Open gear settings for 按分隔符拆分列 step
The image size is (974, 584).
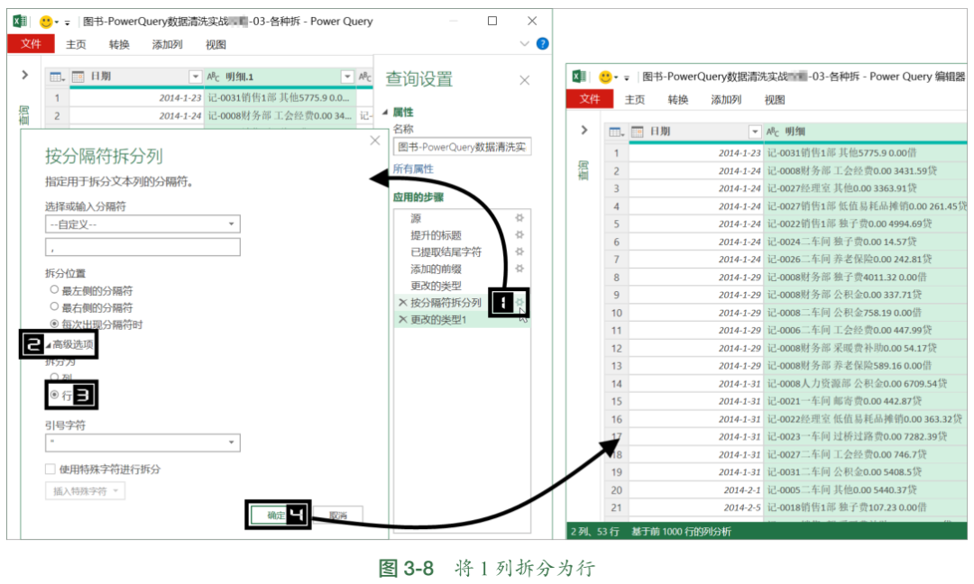tap(519, 302)
